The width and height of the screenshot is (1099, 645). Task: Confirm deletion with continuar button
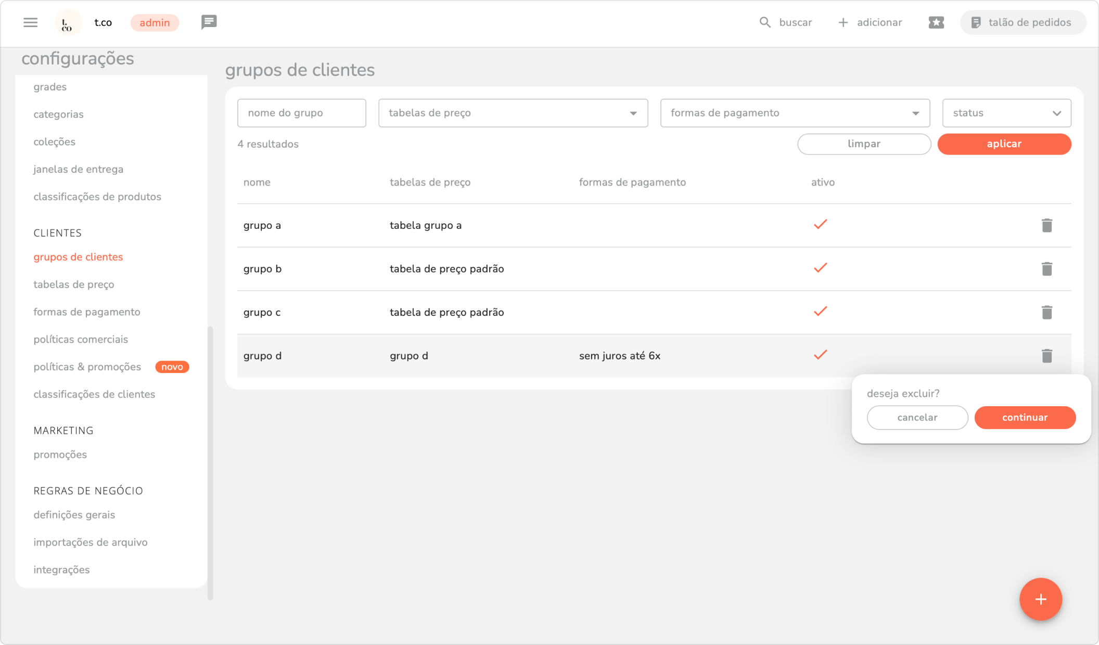[1025, 418]
